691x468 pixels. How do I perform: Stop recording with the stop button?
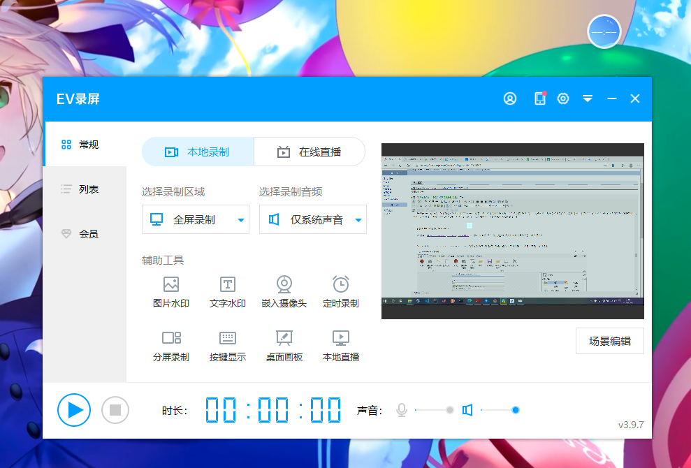click(x=115, y=410)
